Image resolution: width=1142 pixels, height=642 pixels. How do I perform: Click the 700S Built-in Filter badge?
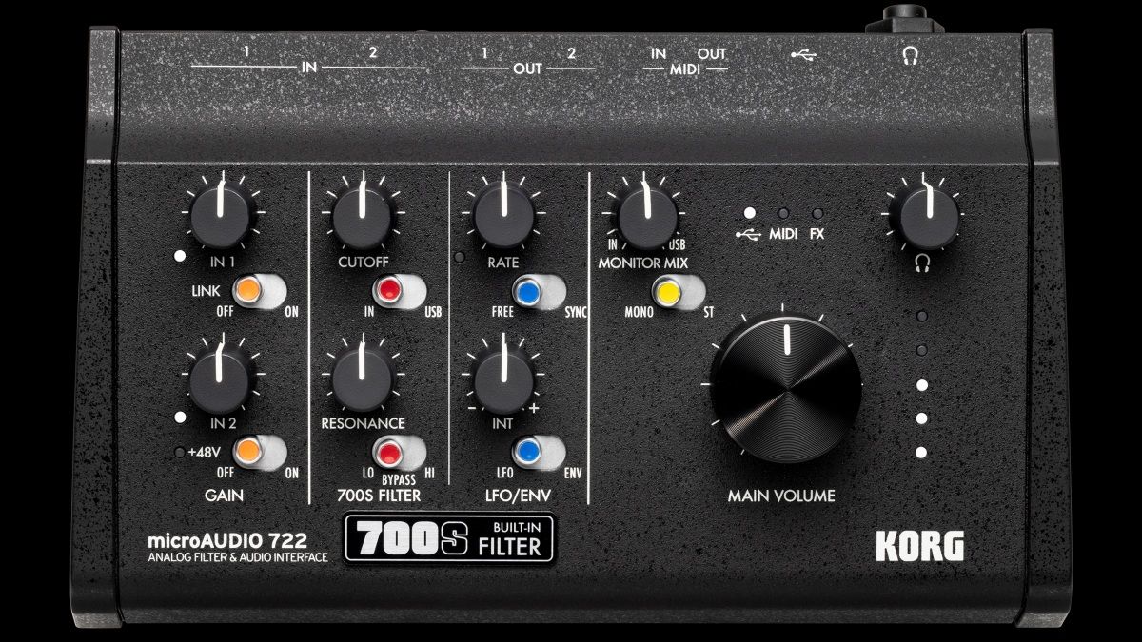(x=448, y=538)
